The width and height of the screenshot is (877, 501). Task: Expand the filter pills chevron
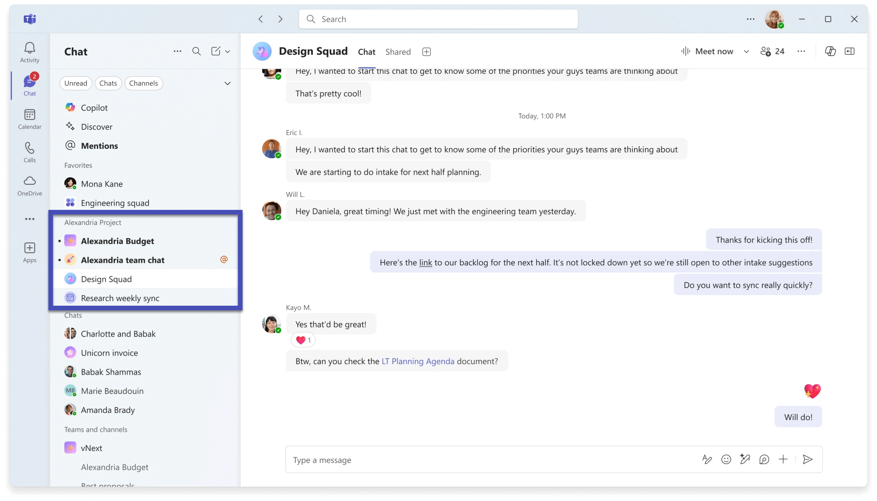227,83
